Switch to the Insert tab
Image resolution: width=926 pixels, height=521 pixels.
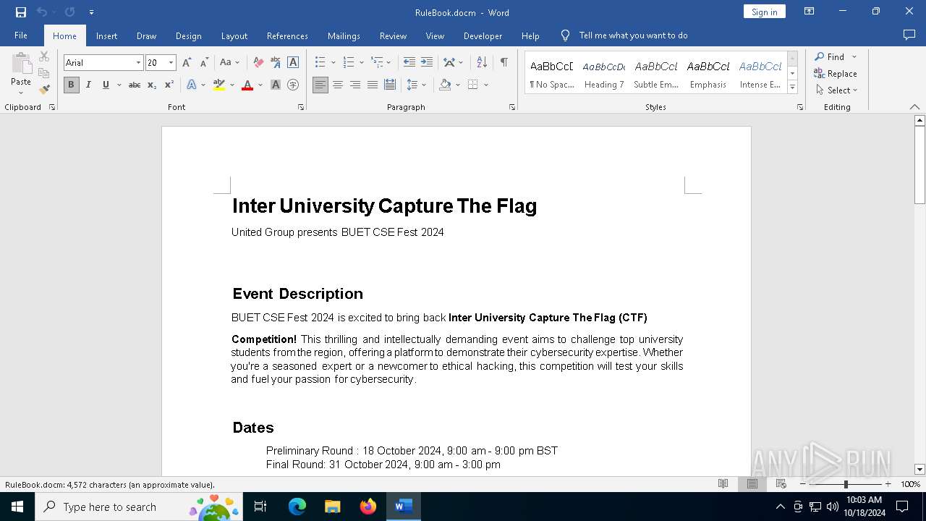[106, 35]
